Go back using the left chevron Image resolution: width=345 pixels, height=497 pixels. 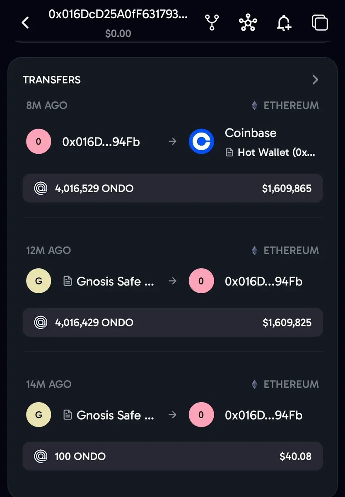tap(25, 23)
